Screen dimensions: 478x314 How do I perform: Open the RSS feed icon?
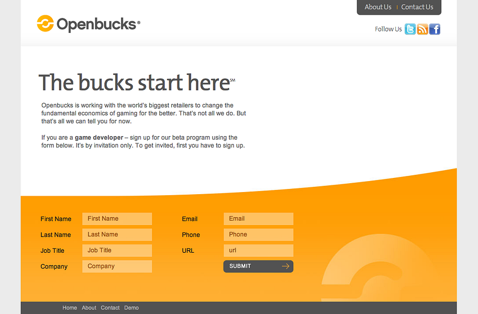coord(423,29)
